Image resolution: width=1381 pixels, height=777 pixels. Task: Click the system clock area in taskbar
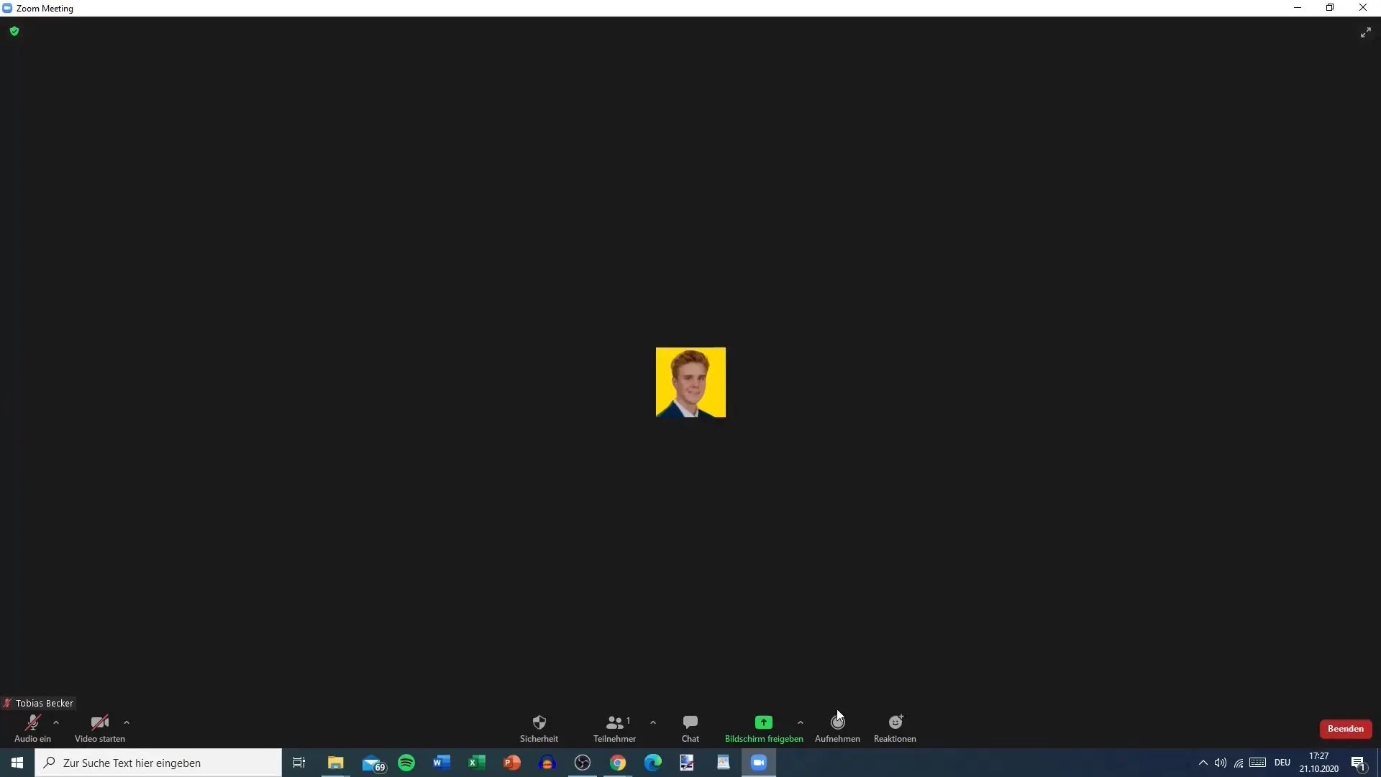pyautogui.click(x=1319, y=763)
